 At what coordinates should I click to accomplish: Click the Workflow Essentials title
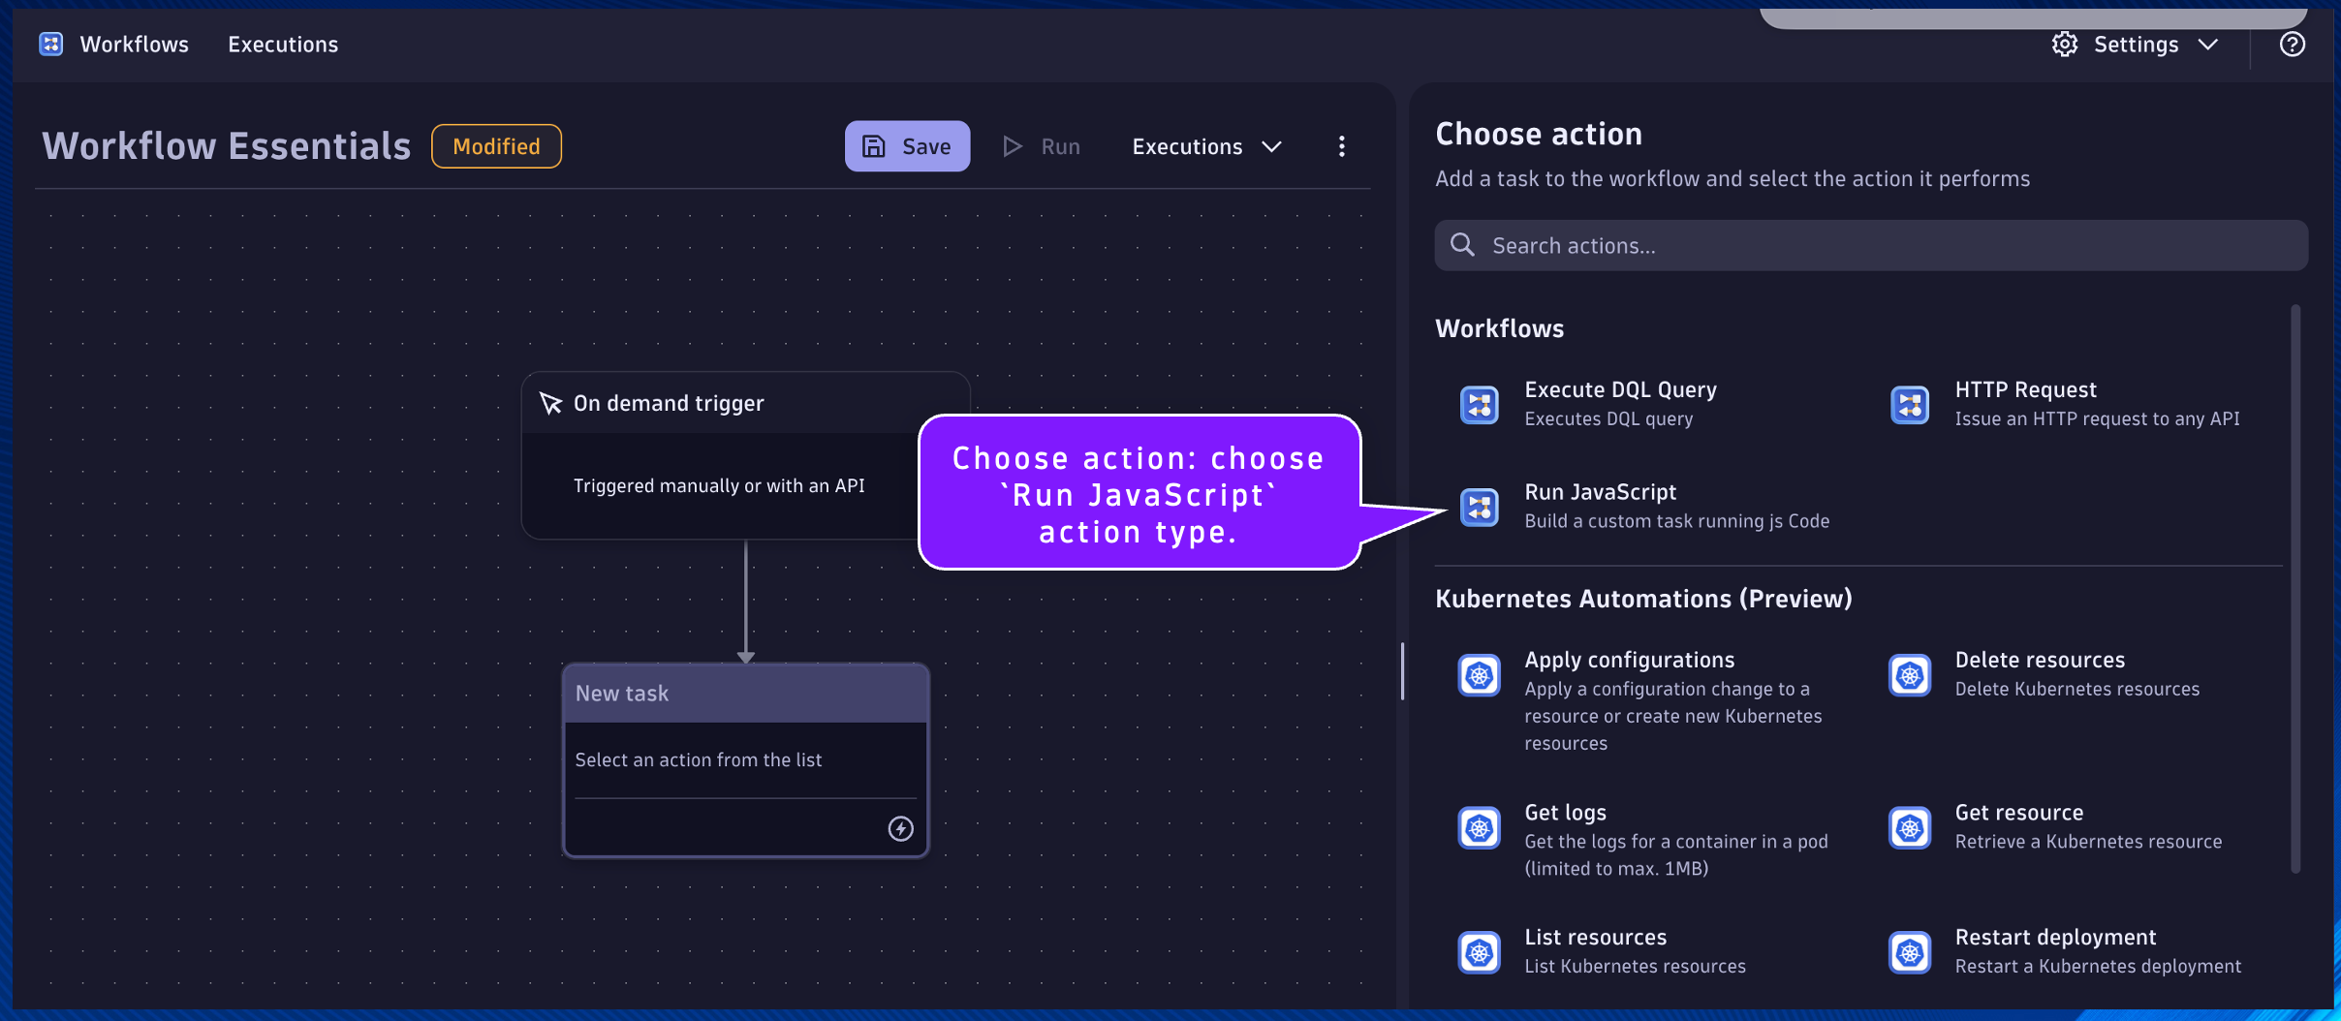coord(227,146)
